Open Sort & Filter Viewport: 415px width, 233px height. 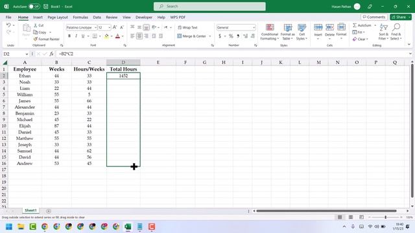coord(383,32)
